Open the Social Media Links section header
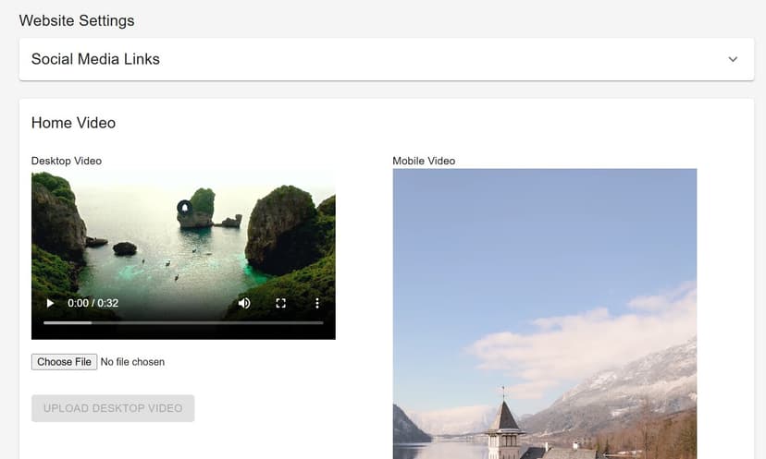The image size is (766, 459). pos(387,59)
